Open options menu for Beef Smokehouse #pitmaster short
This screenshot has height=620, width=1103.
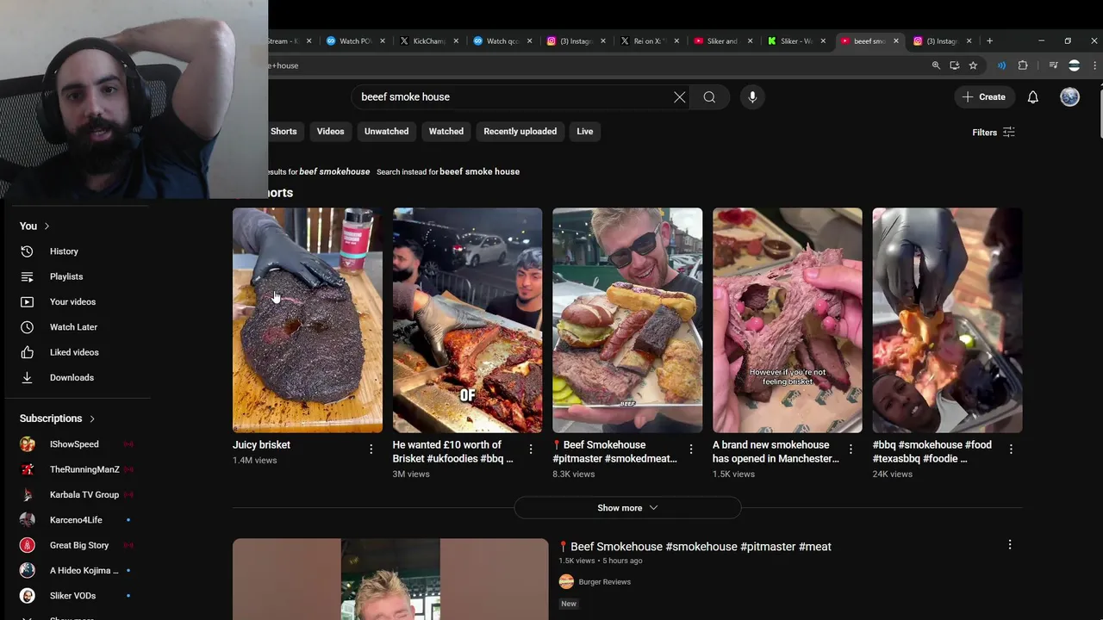(x=691, y=449)
